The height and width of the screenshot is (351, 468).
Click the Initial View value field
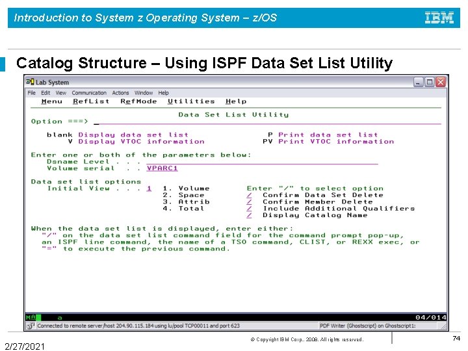point(149,188)
